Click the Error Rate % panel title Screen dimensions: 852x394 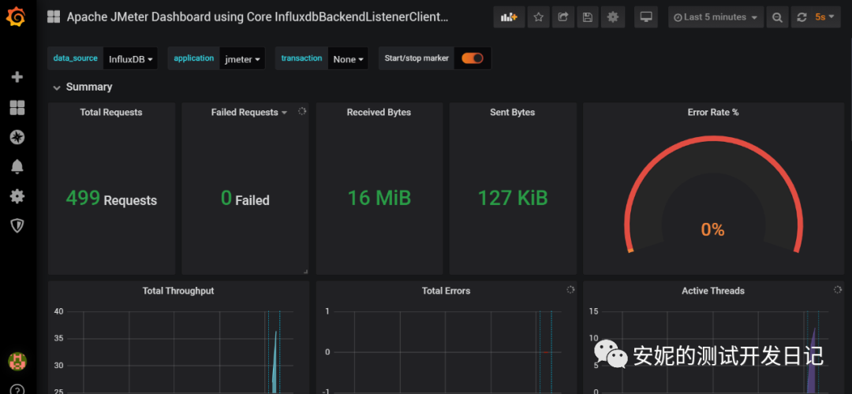point(713,113)
